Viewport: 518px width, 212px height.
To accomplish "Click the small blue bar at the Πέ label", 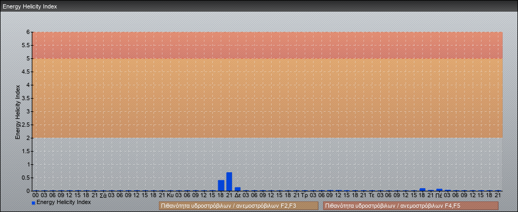I will click(x=439, y=190).
